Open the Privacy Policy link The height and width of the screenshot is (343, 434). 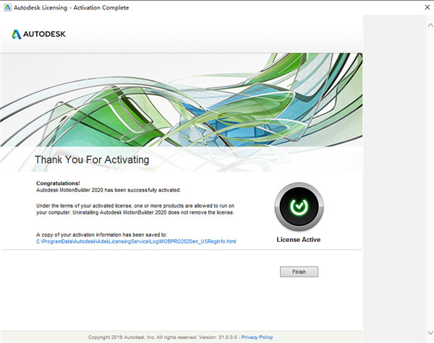[x=257, y=337]
